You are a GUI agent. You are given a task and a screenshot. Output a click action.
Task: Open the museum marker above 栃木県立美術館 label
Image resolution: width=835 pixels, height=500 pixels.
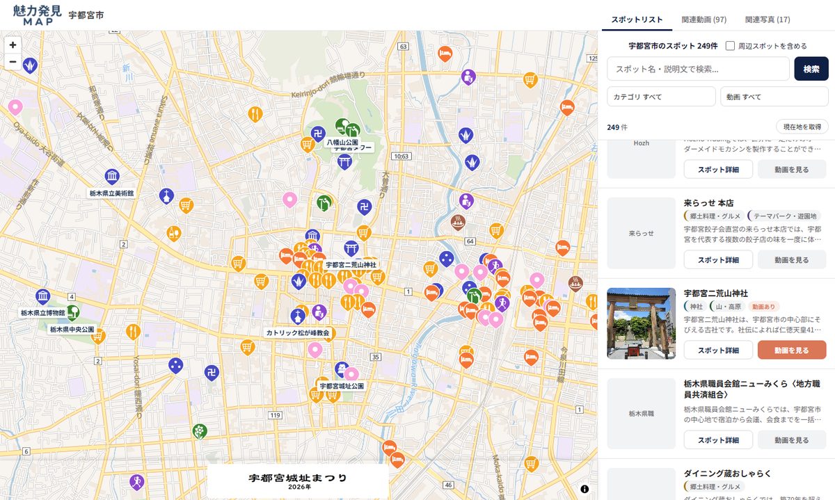coord(112,177)
